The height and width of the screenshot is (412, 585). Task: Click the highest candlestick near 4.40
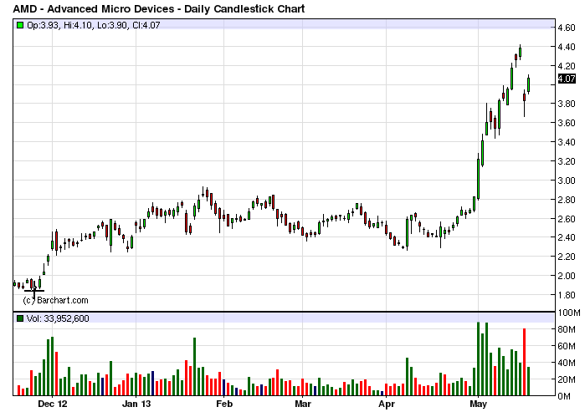tap(520, 52)
